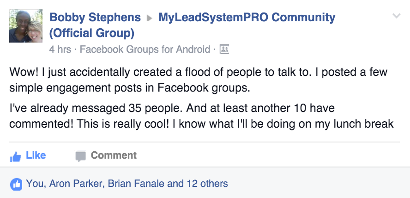
Task: Toggle the Like text button
Action: click(36, 155)
